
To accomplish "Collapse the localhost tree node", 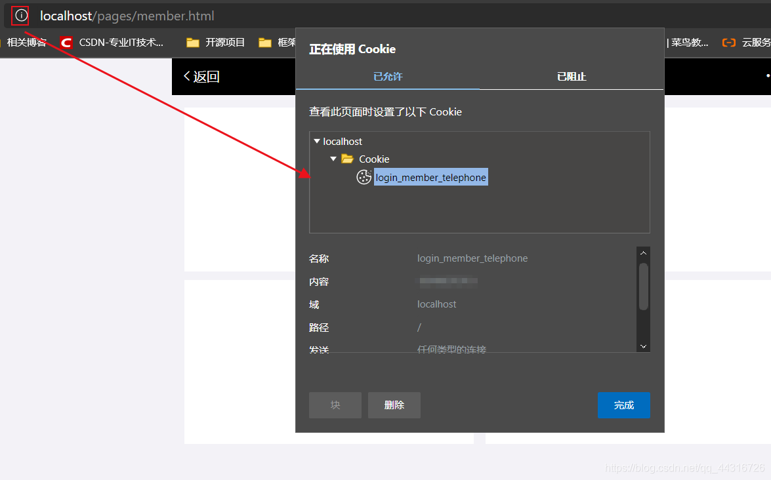I will click(317, 141).
